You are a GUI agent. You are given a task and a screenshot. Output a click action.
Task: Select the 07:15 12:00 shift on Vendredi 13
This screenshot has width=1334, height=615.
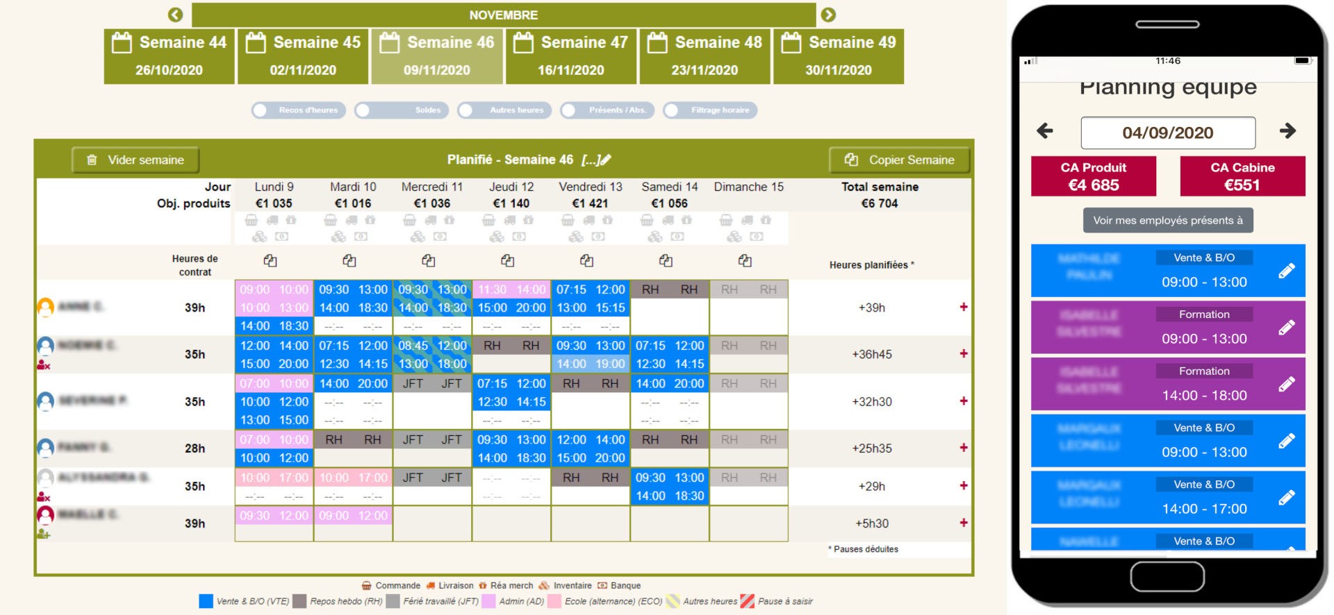click(591, 289)
